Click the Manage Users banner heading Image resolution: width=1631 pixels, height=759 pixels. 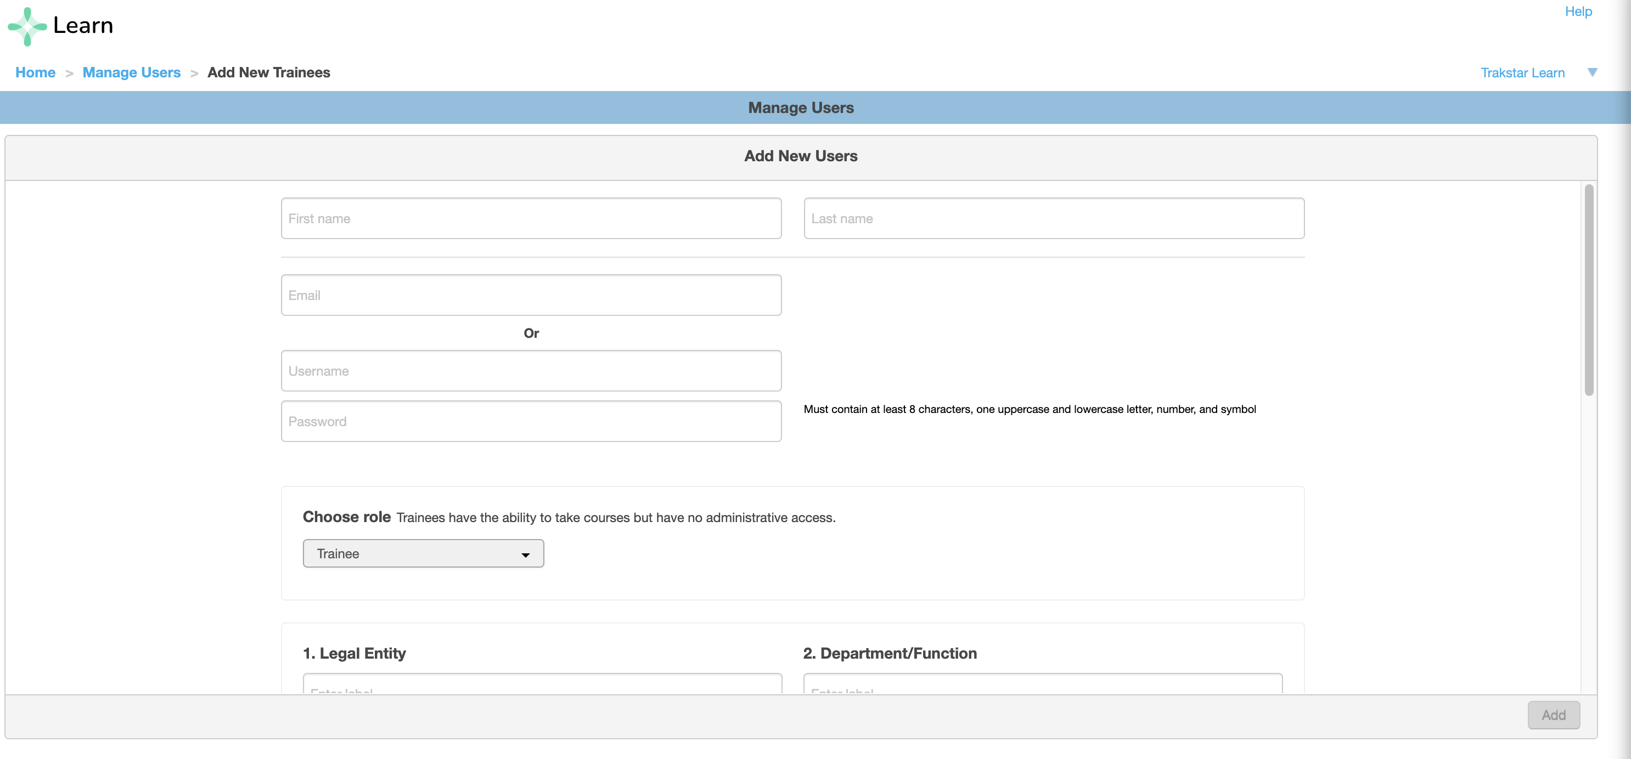801,107
